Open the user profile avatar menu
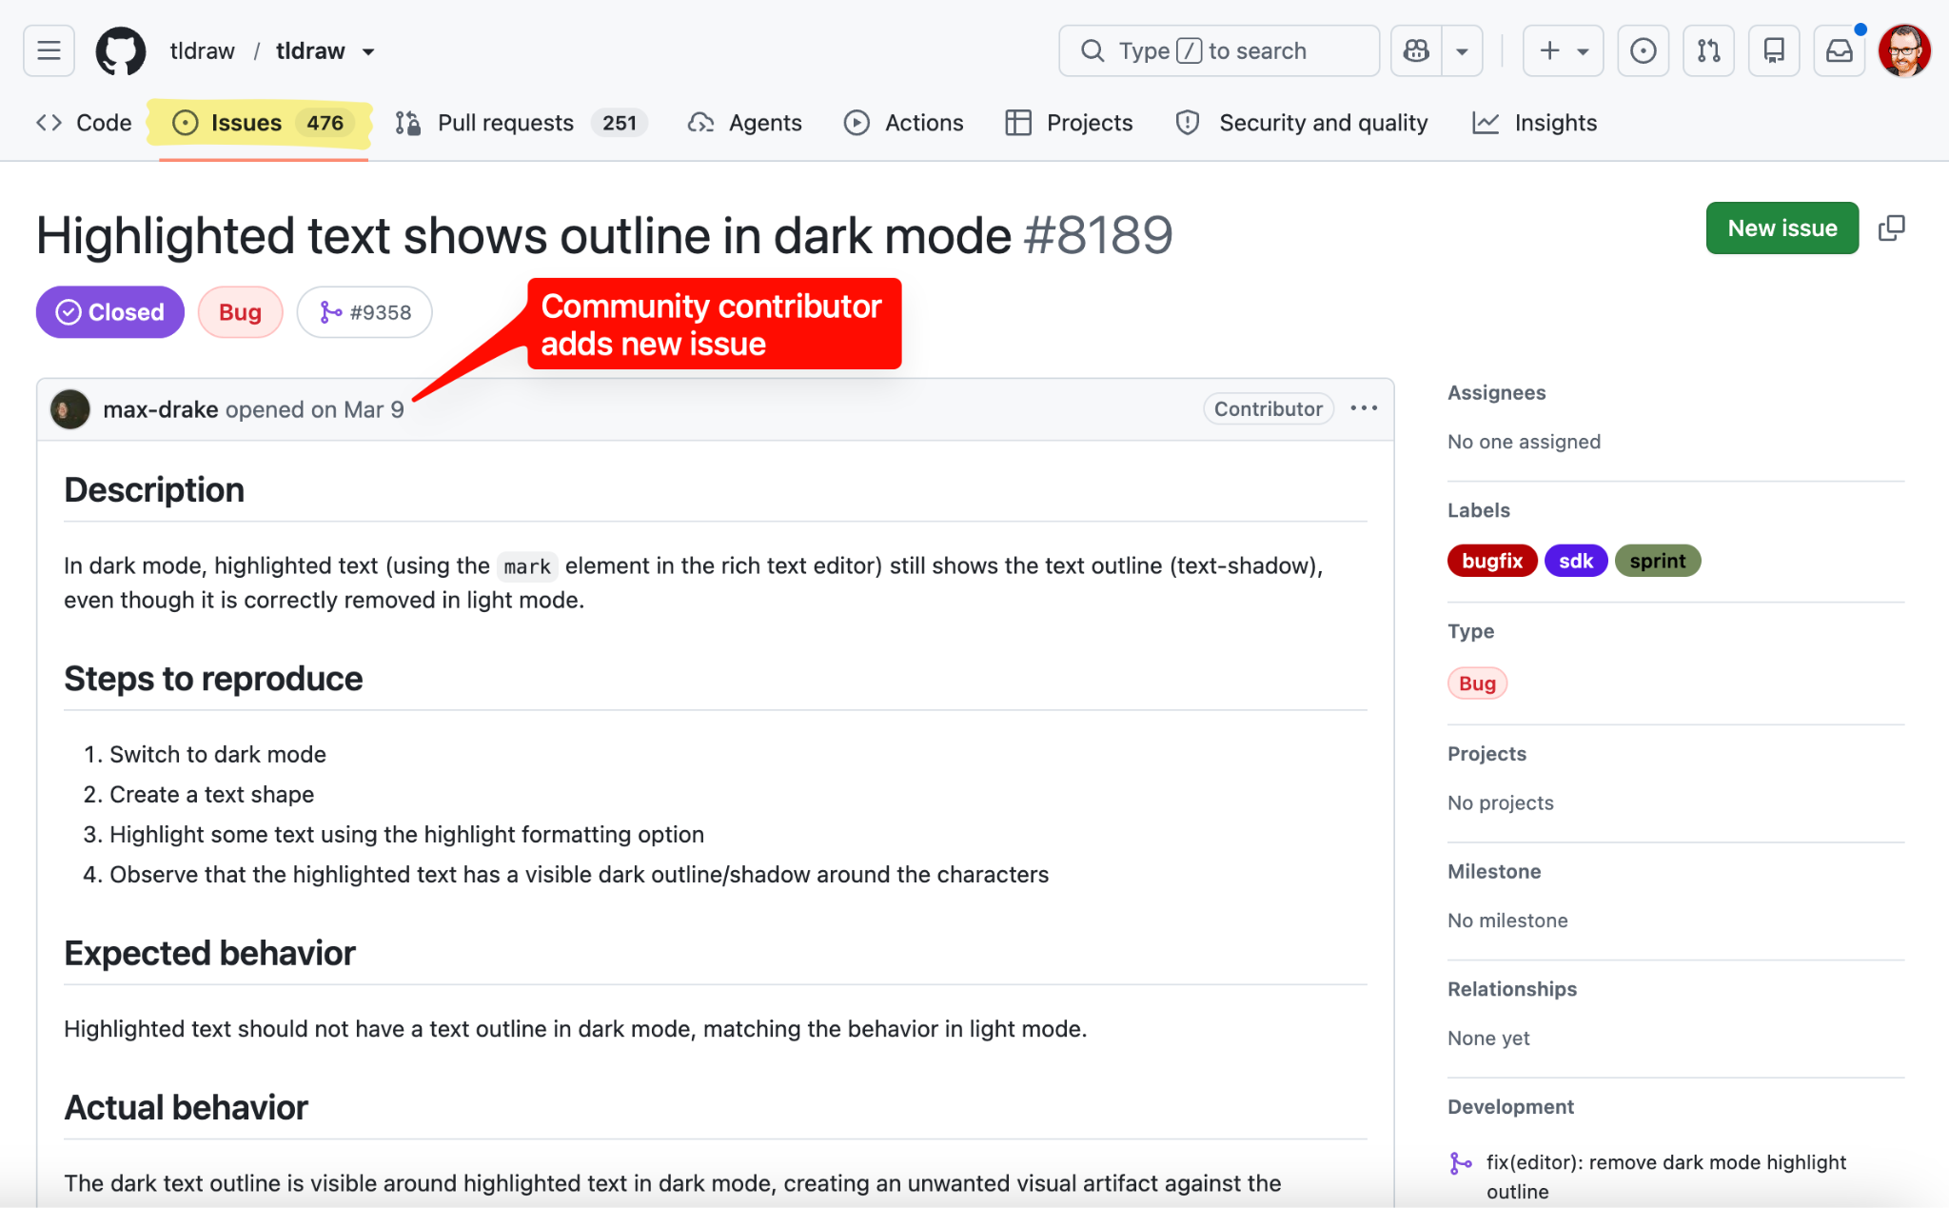The width and height of the screenshot is (1949, 1208). [1904, 50]
